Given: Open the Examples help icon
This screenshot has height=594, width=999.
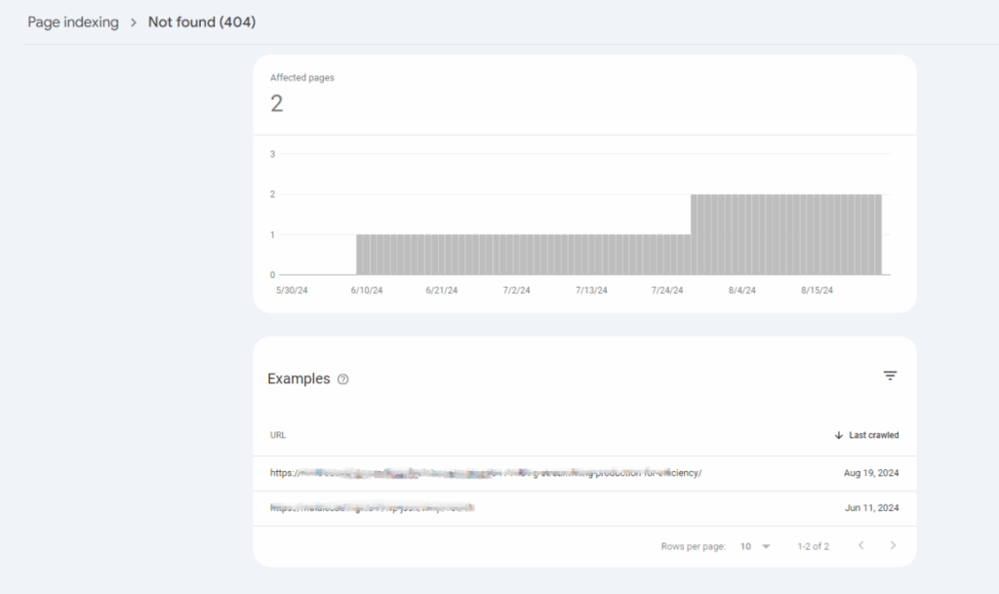Looking at the screenshot, I should 342,379.
